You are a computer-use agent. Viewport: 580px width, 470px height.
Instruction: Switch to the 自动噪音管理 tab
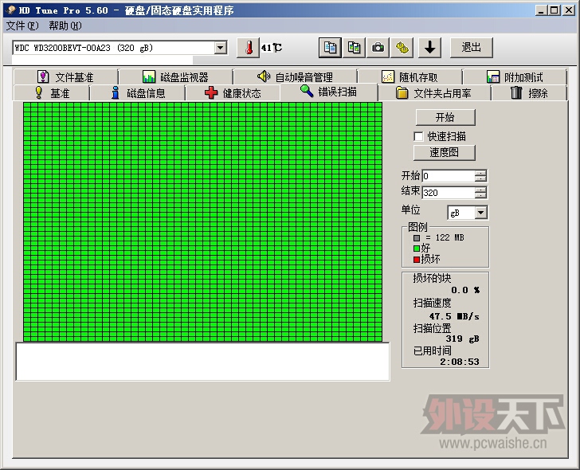coord(295,77)
